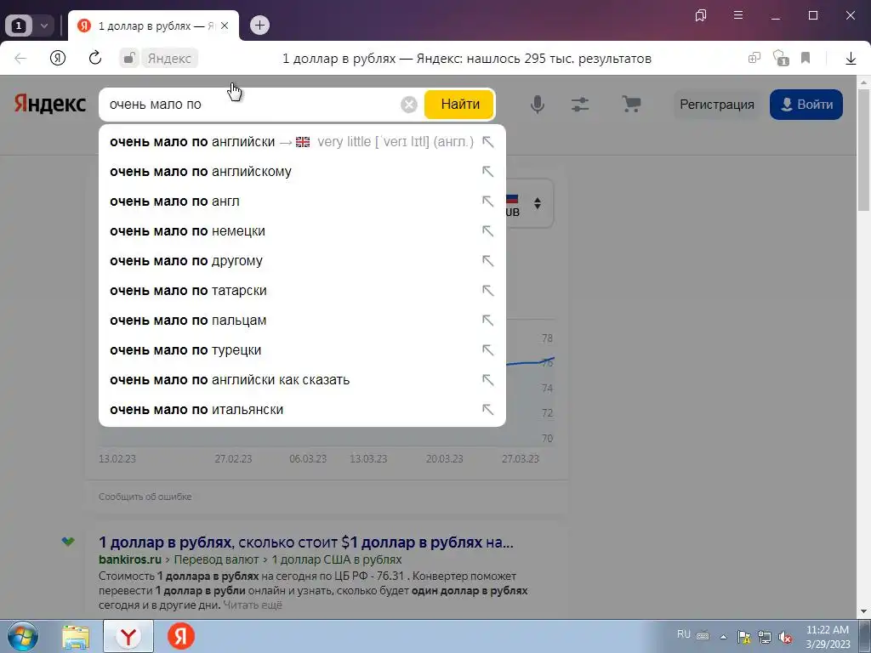Open the extensions icon with badge 1
The image size is (871, 653).
(781, 58)
